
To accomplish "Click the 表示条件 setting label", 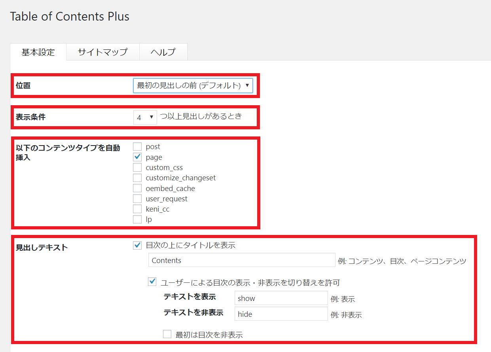I will (x=30, y=117).
